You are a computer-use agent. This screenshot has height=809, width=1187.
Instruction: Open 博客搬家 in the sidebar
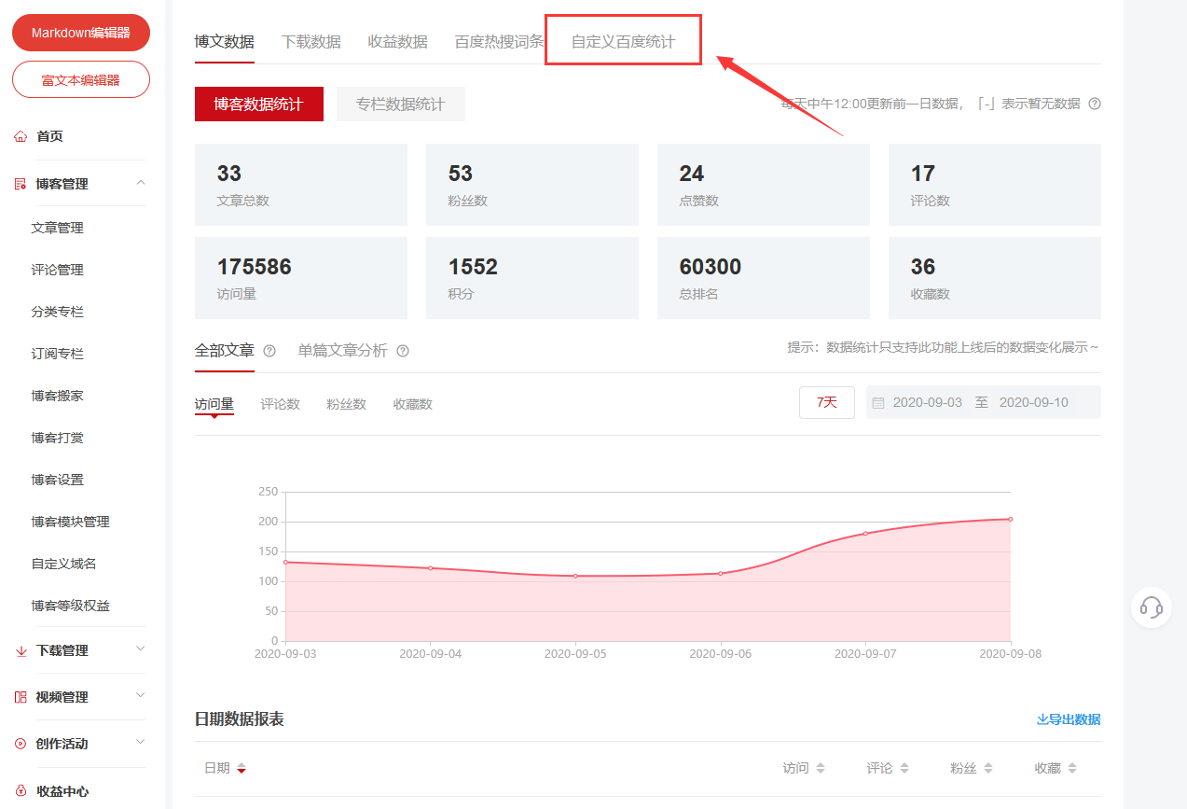(57, 396)
